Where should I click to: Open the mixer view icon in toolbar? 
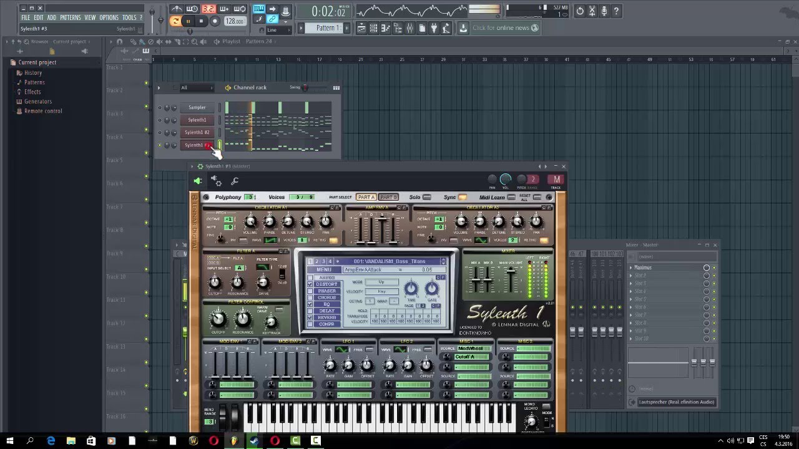(410, 28)
